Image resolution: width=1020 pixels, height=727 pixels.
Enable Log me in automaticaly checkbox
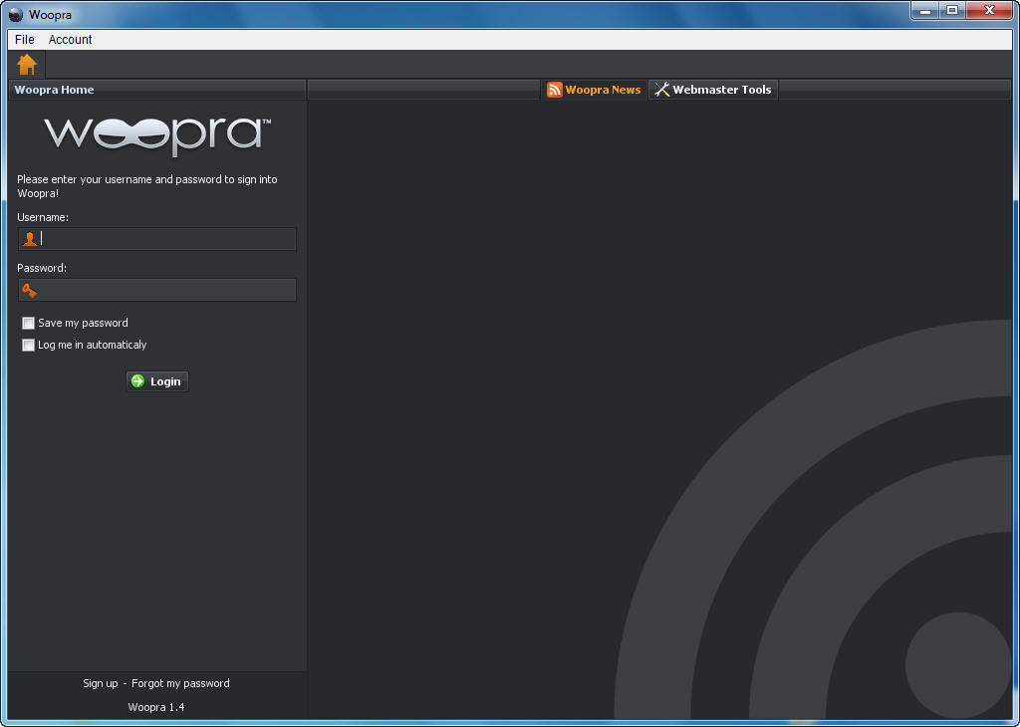[x=28, y=346]
